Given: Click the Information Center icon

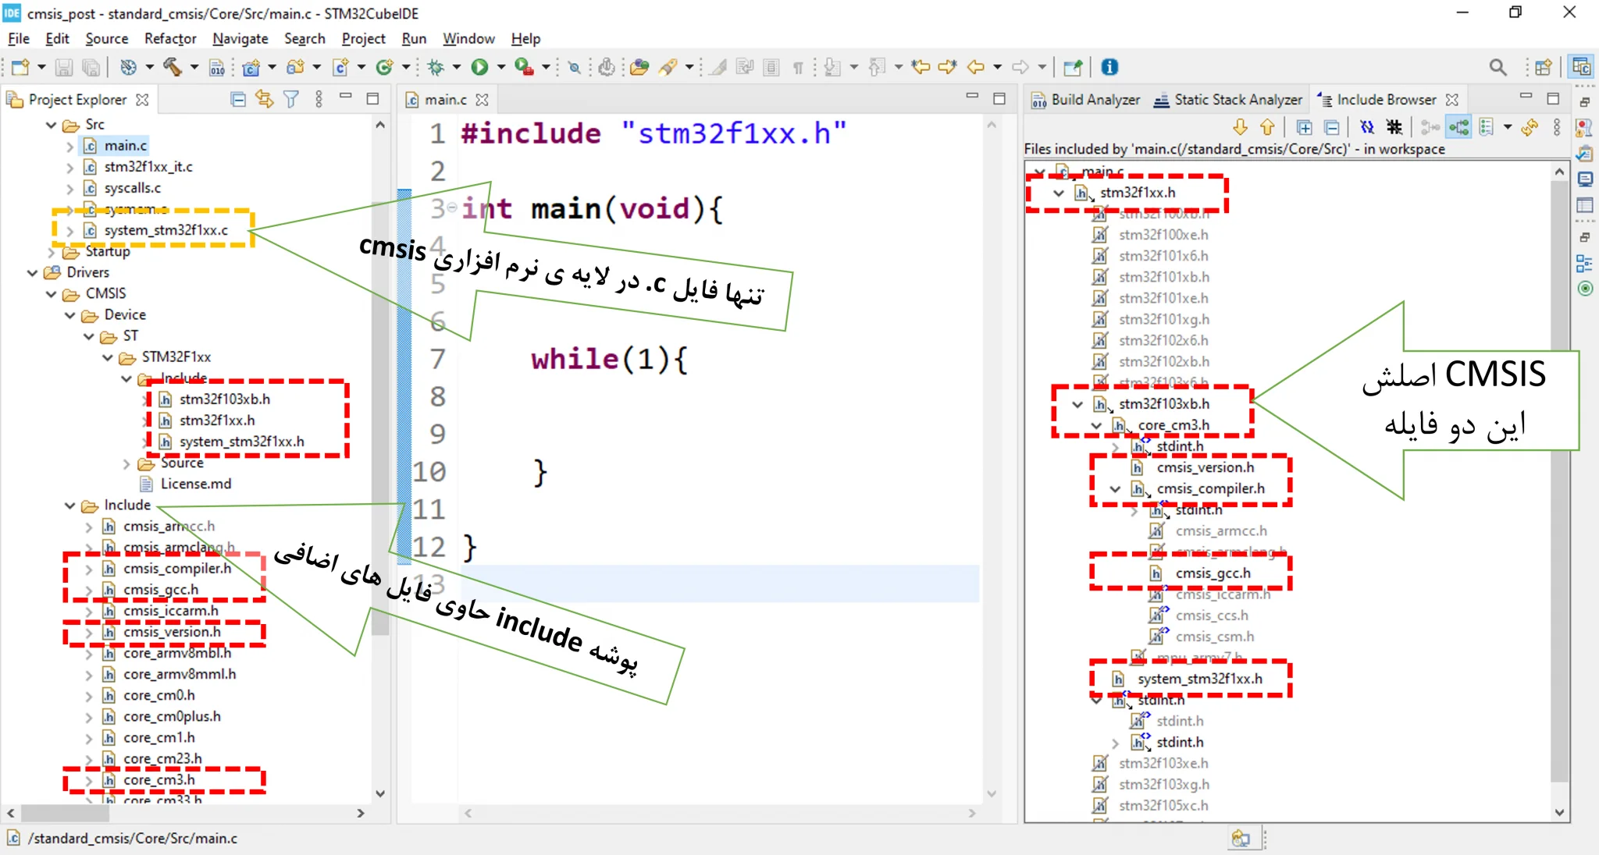Looking at the screenshot, I should [x=1109, y=67].
